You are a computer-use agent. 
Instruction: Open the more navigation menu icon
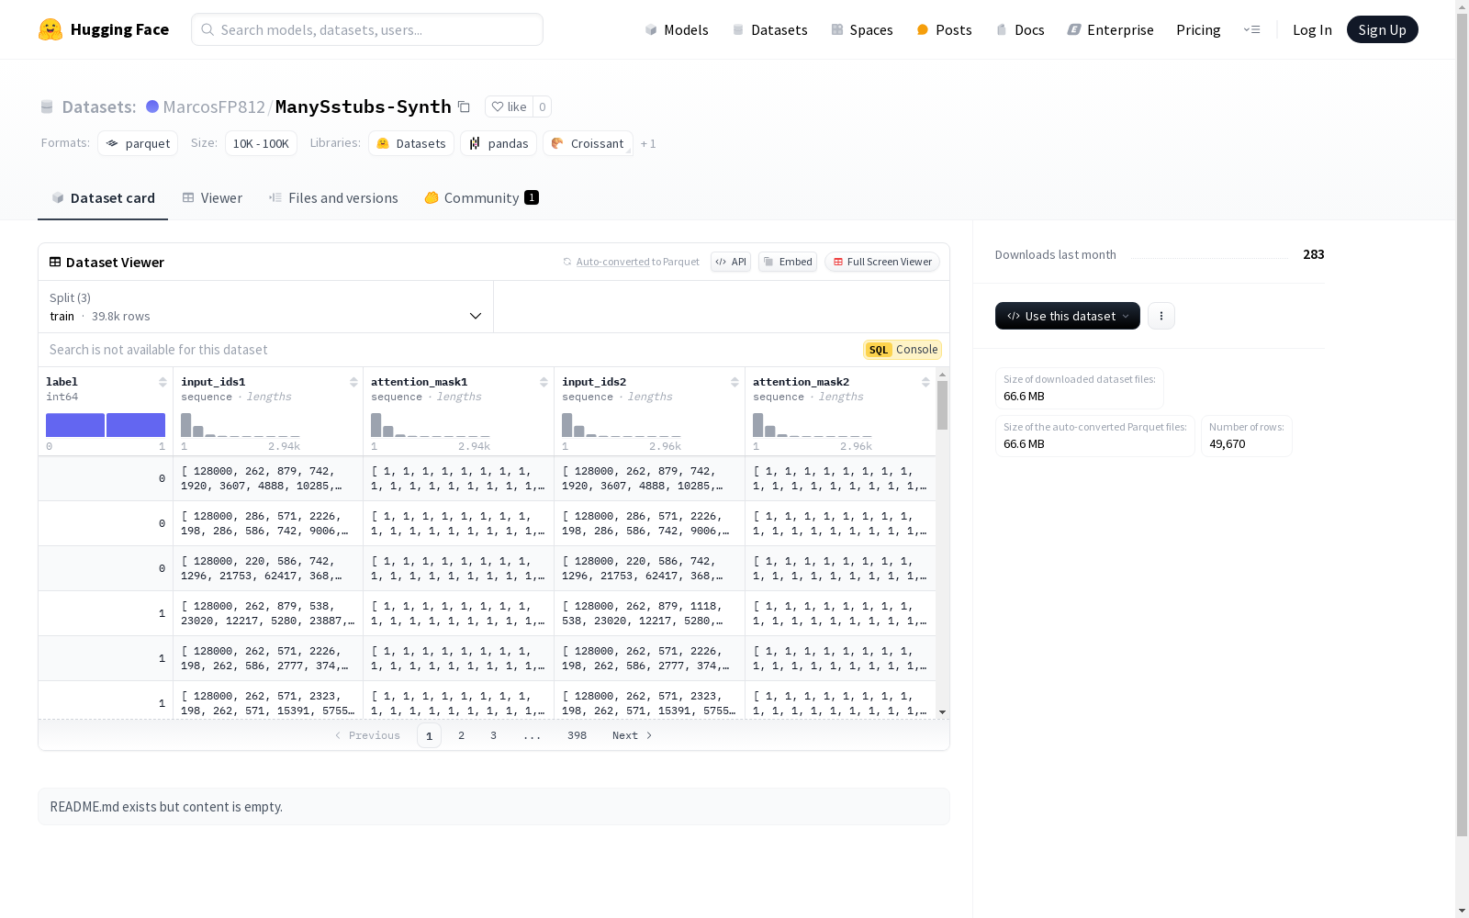tap(1251, 29)
